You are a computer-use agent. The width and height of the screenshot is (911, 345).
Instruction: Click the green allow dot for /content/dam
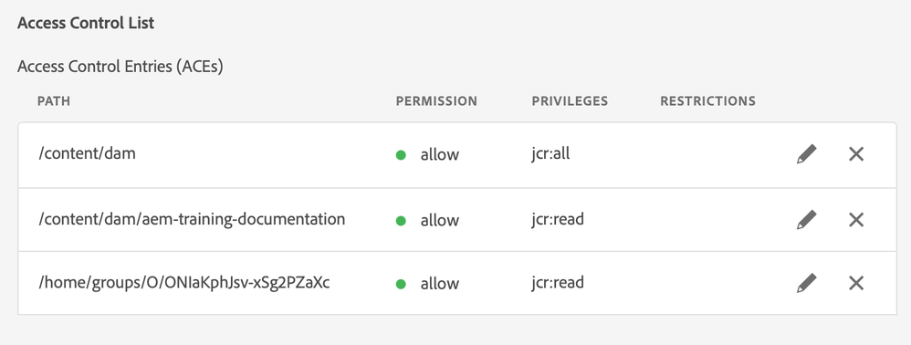click(401, 154)
